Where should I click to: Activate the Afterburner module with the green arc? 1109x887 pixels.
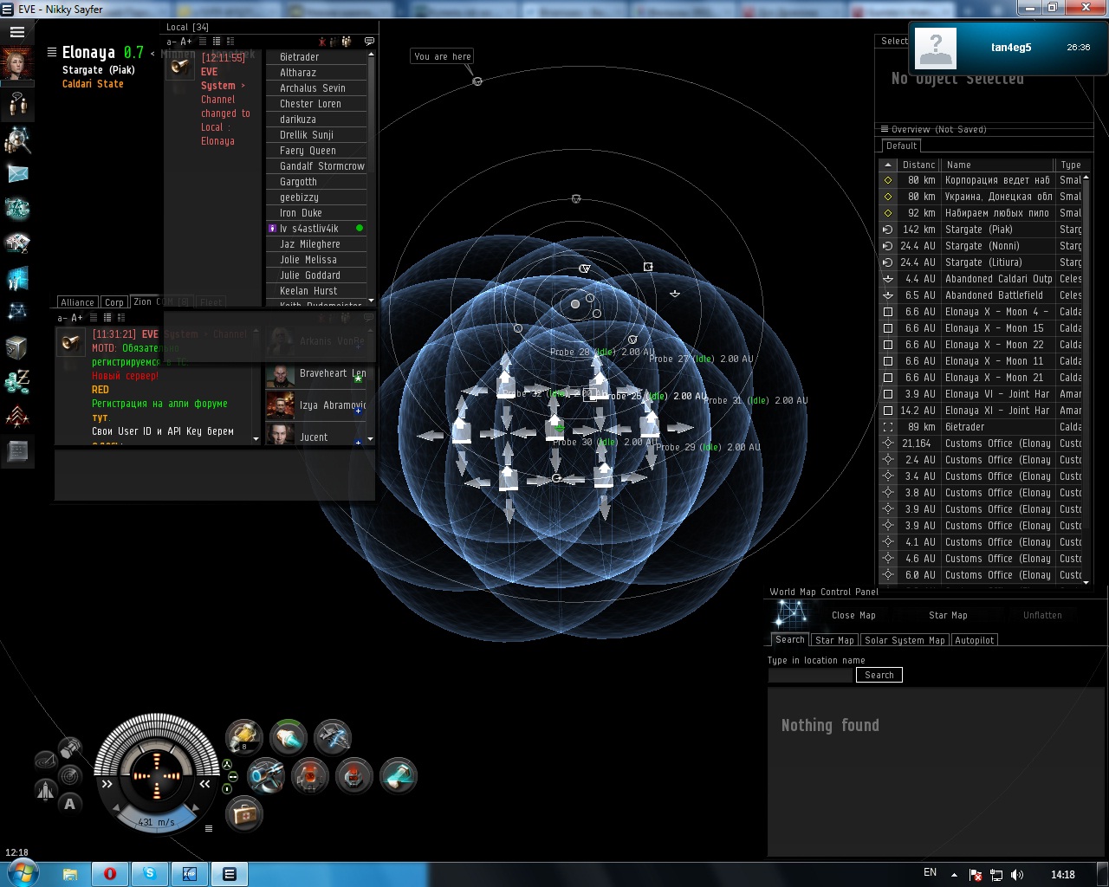(289, 737)
